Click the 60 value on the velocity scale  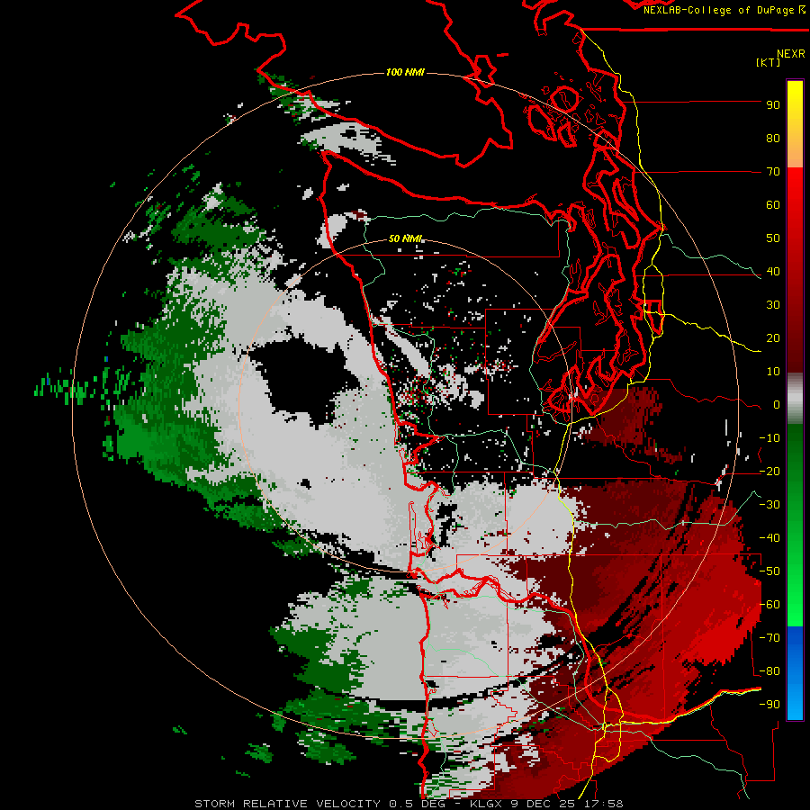click(773, 205)
